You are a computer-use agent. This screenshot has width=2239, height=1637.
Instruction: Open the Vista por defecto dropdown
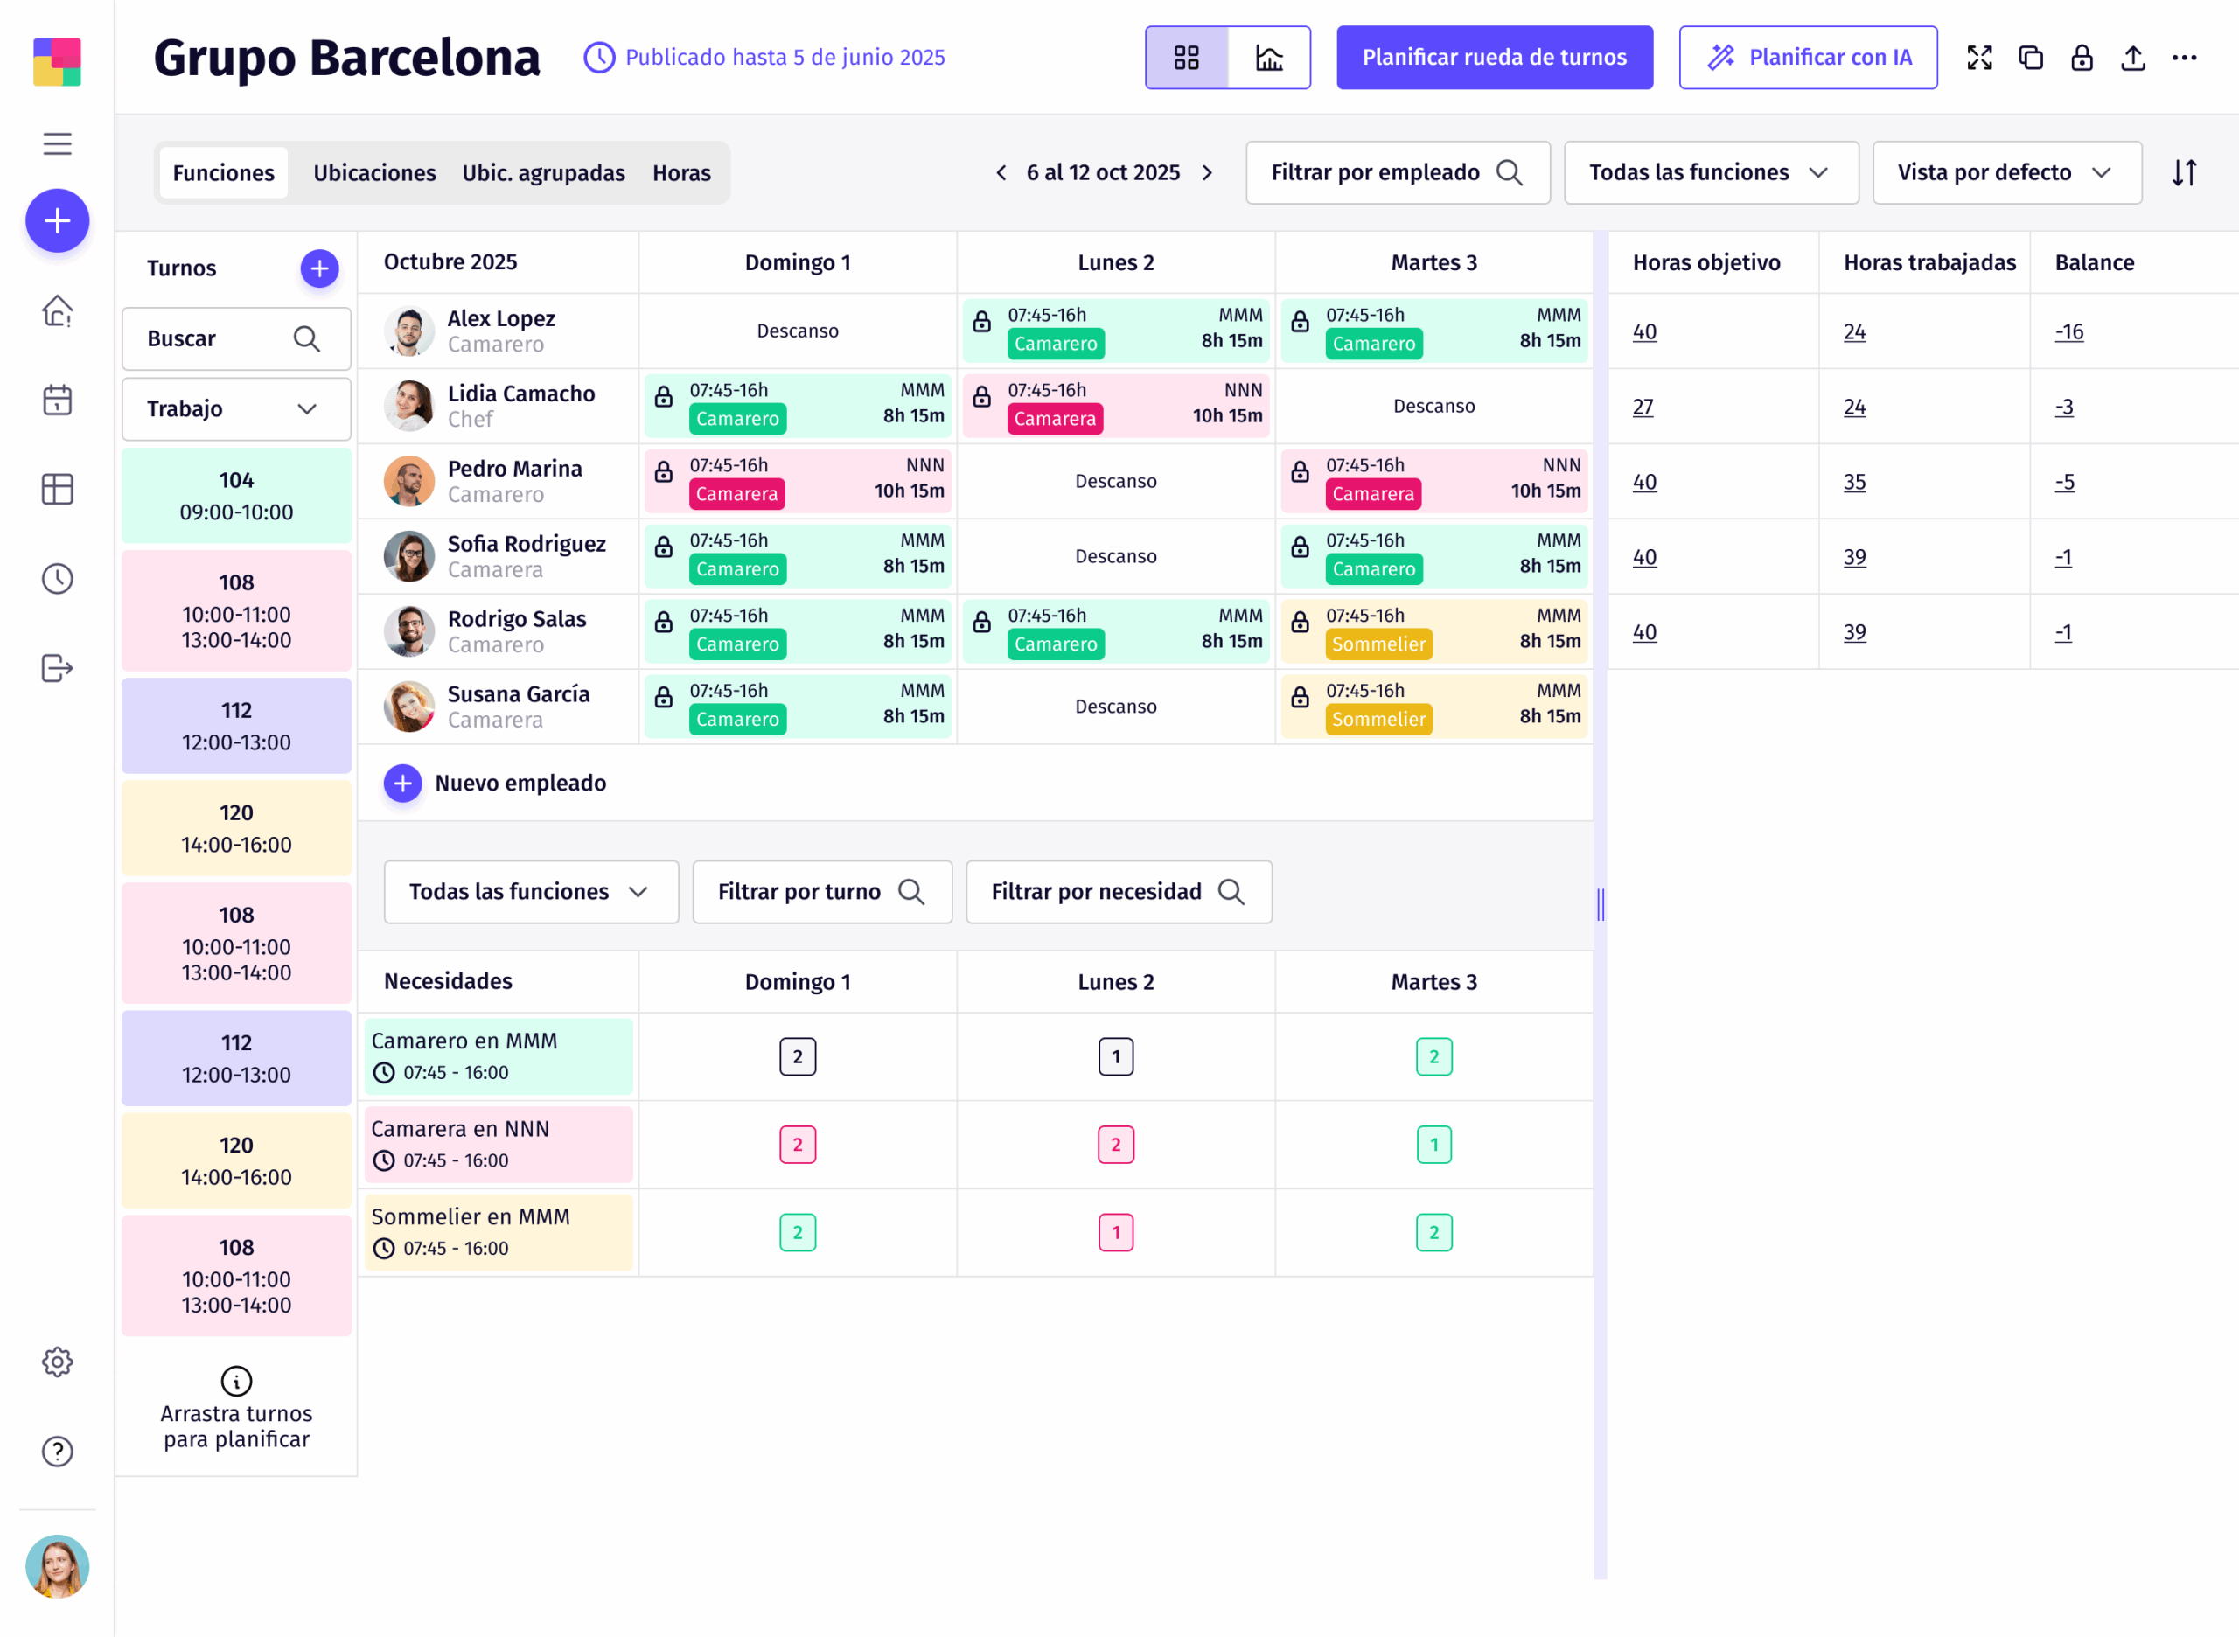2006,172
